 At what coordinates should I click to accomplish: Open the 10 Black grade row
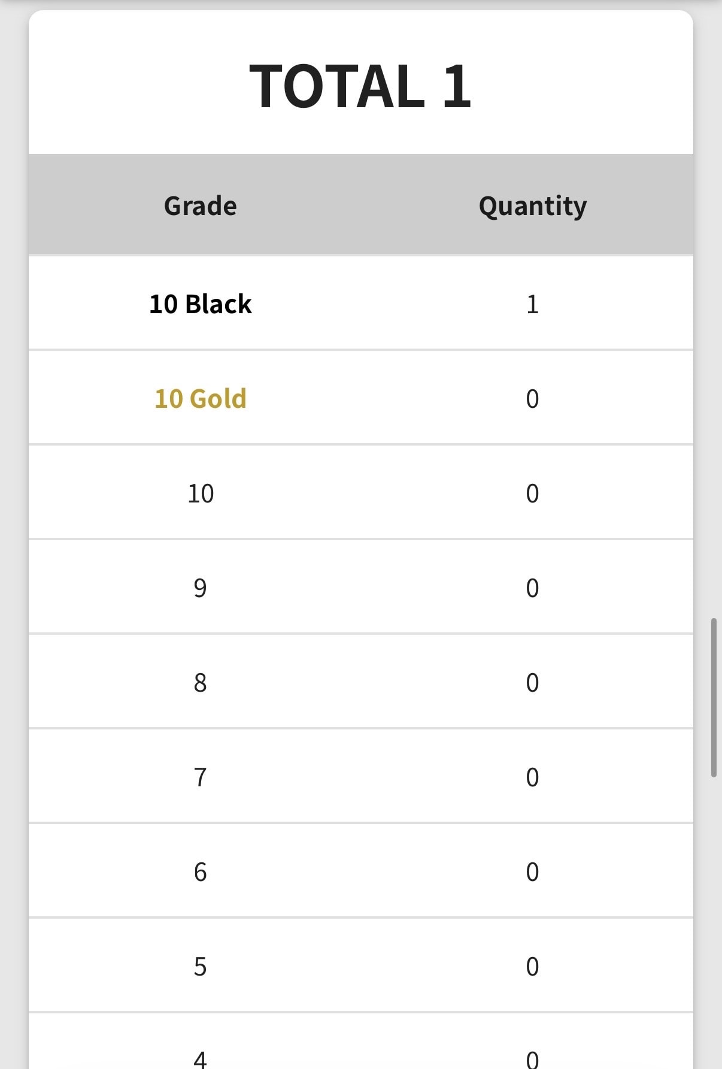coord(361,304)
